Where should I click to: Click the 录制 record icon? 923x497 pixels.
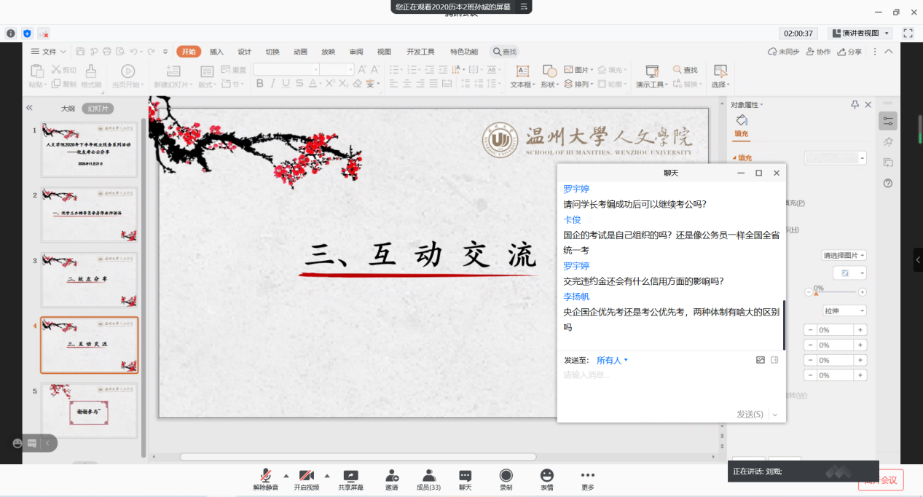[x=506, y=475]
